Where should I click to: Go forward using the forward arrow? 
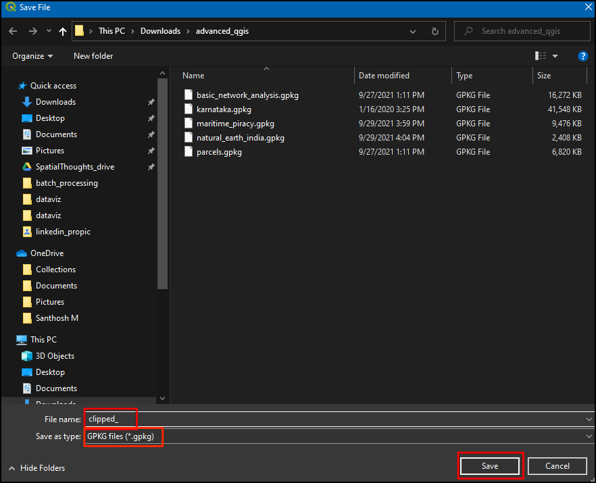point(33,31)
